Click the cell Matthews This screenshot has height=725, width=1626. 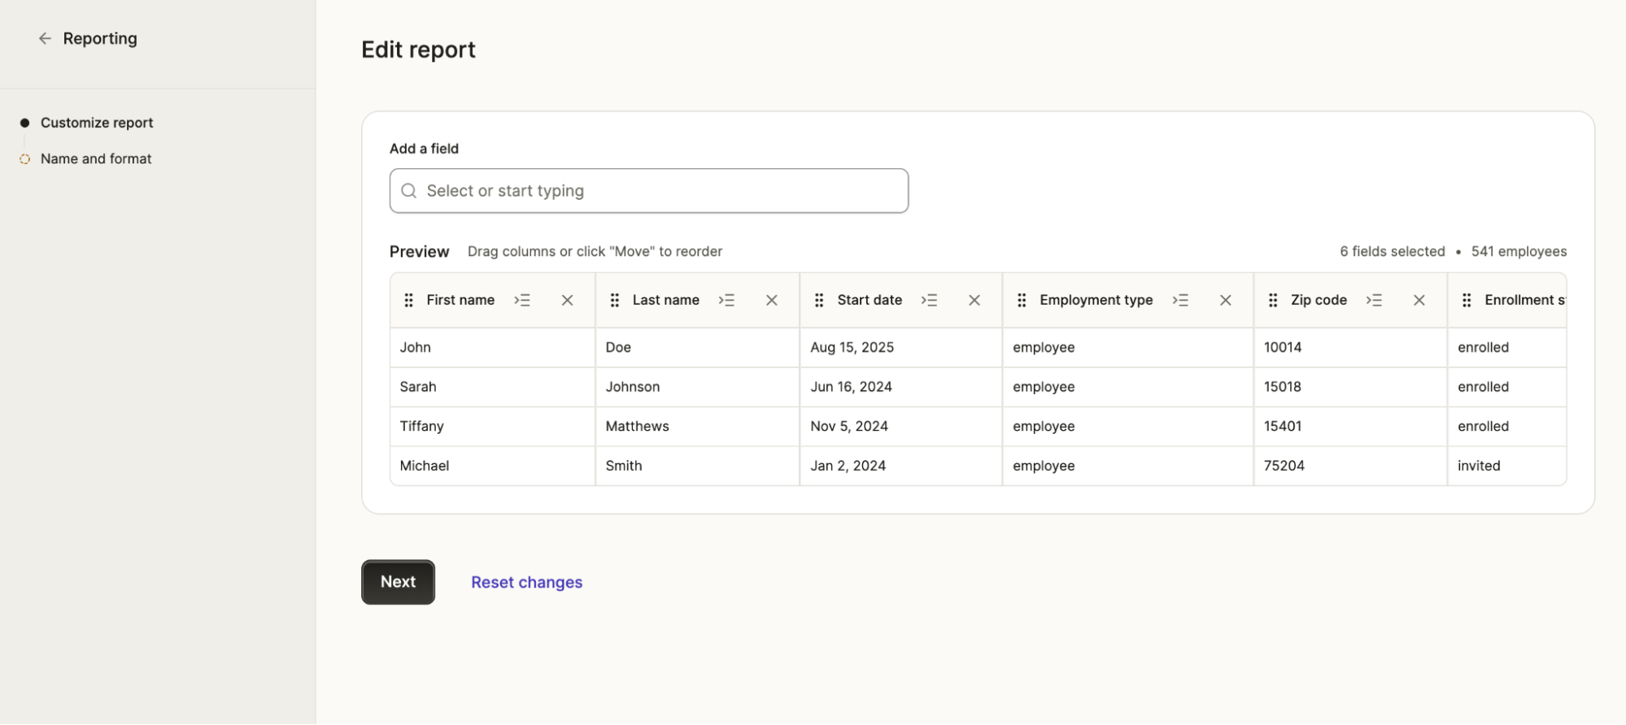click(x=698, y=427)
